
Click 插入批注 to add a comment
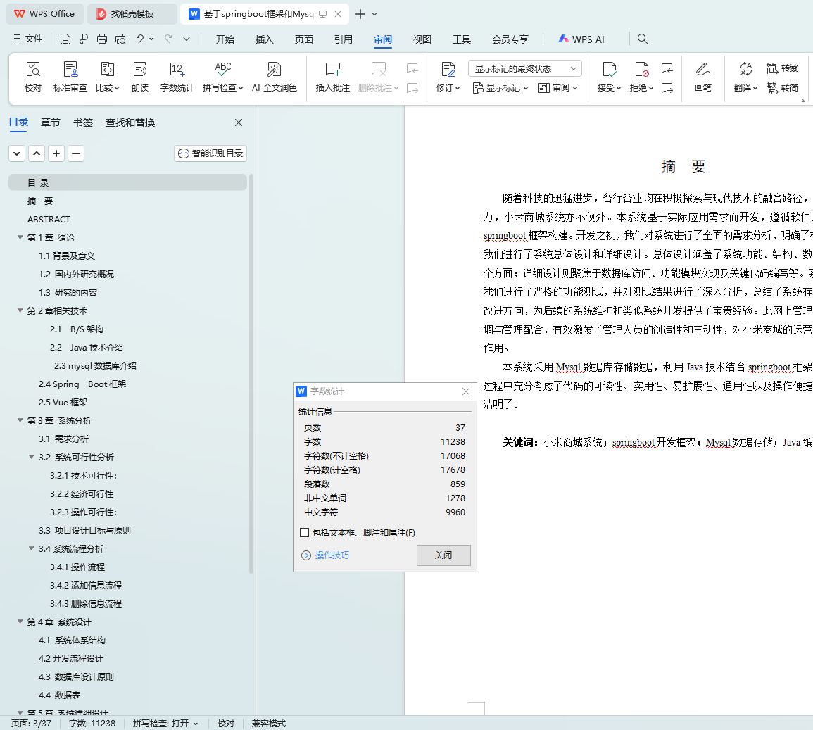pyautogui.click(x=333, y=77)
